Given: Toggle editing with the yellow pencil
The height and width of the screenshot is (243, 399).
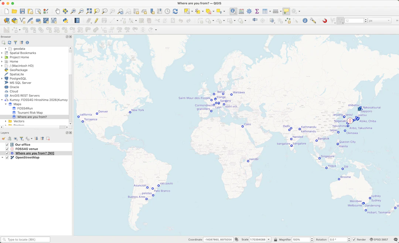Looking at the screenshot, I should (96, 21).
